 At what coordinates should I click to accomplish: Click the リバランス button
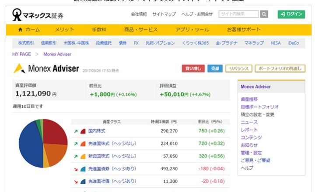[238, 69]
